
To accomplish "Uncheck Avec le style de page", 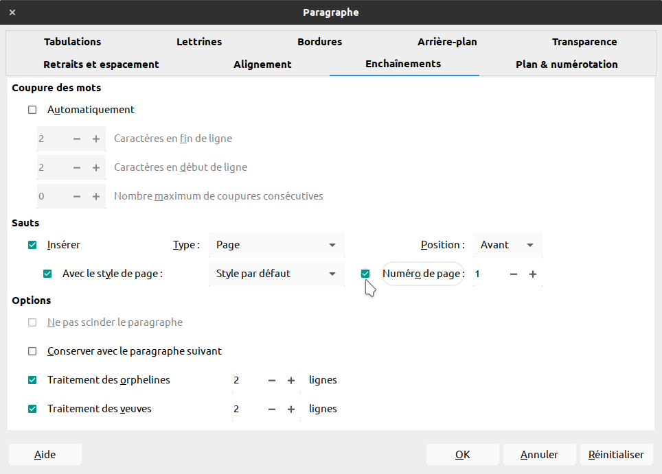I will (x=47, y=274).
